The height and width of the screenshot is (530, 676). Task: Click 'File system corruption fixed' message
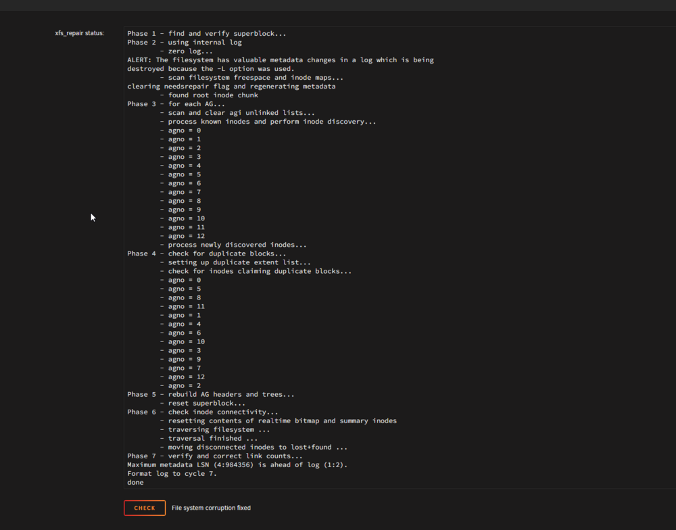211,508
